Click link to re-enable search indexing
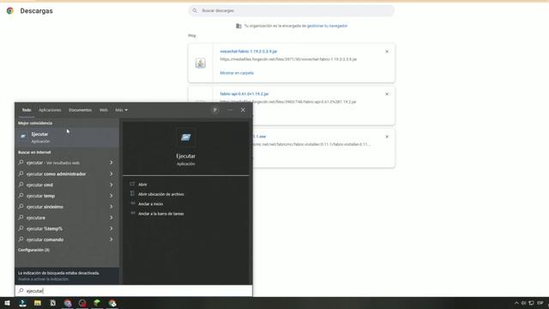Screen dimensions: 549x309 coord(44,279)
